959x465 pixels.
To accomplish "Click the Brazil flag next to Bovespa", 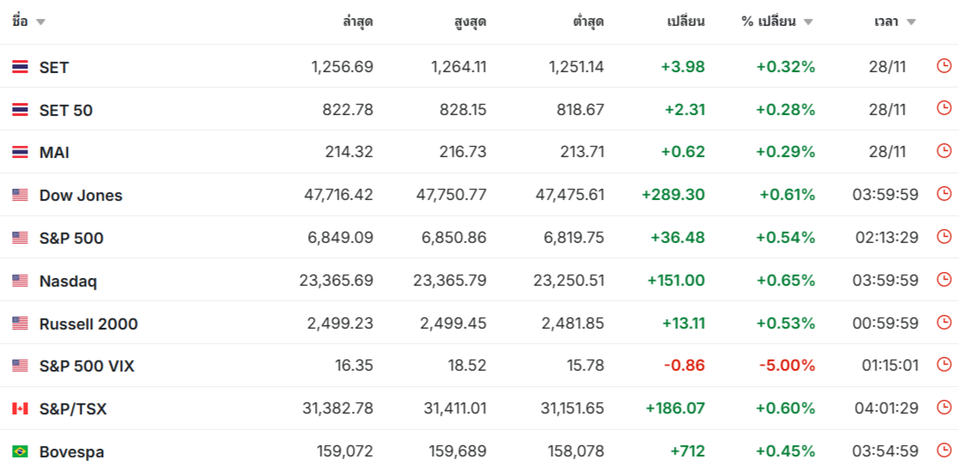I will pyautogui.click(x=20, y=451).
